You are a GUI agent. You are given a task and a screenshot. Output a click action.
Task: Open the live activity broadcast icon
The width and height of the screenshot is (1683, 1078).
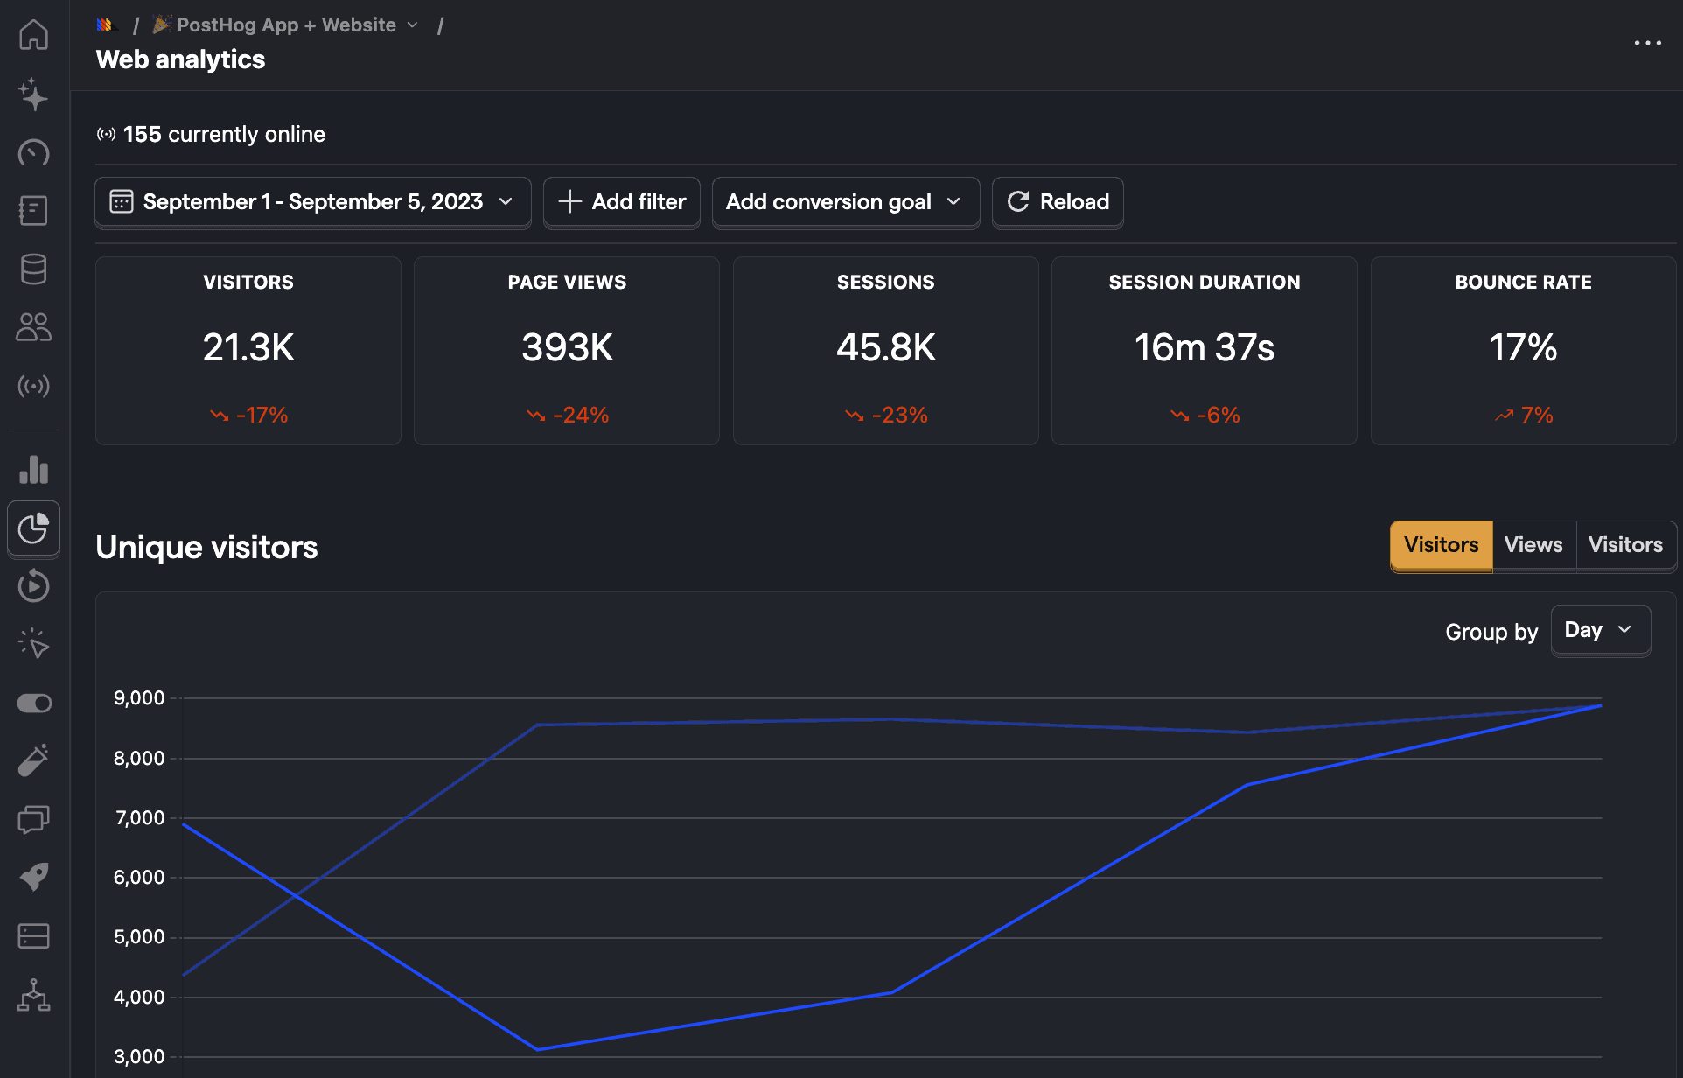(x=34, y=386)
